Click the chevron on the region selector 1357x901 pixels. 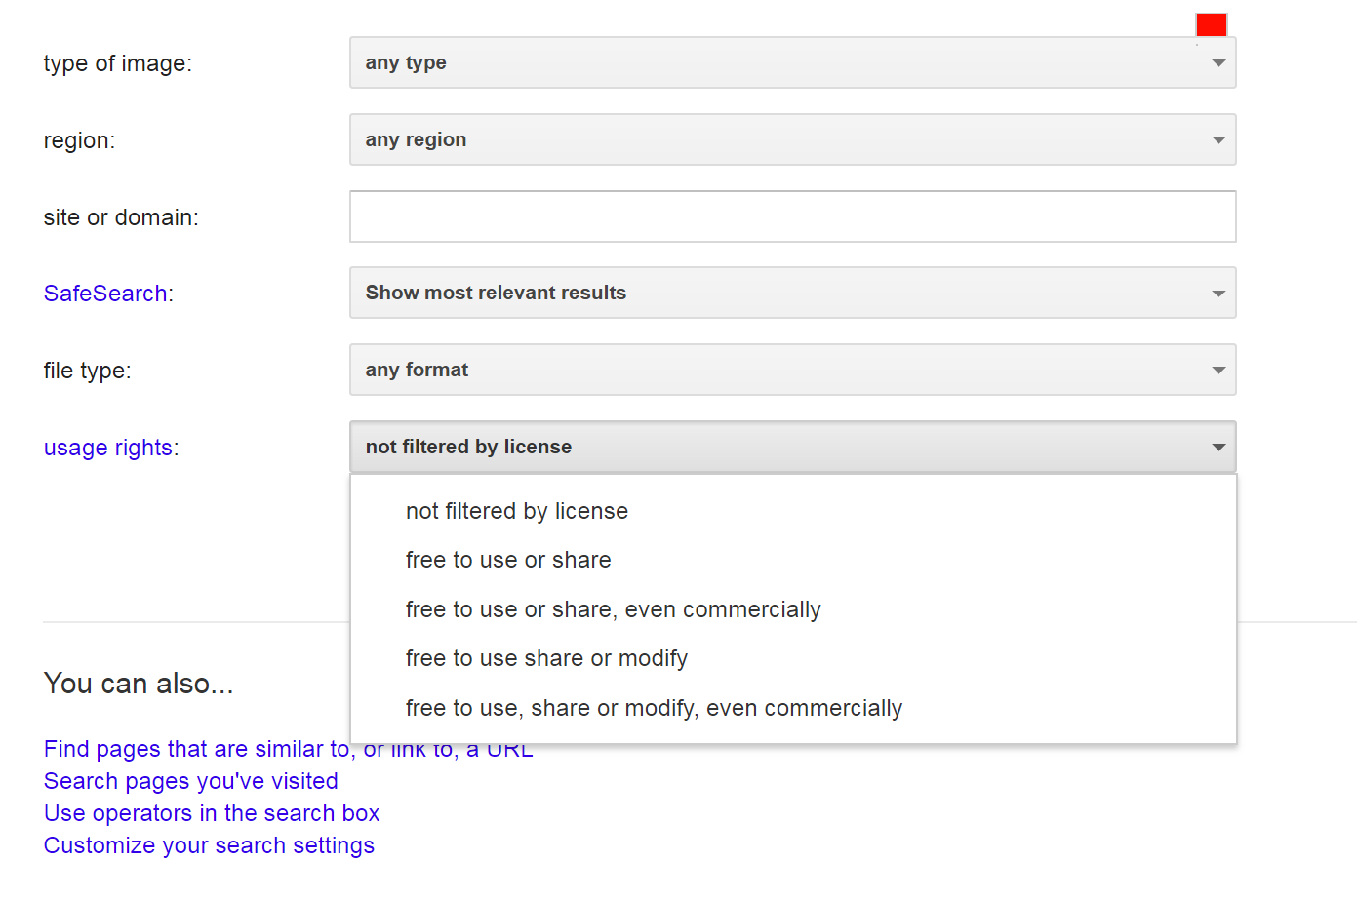point(1217,139)
